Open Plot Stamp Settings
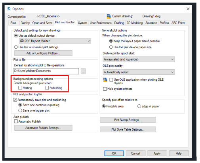The width and height of the screenshot is (200, 163). (x=128, y=120)
